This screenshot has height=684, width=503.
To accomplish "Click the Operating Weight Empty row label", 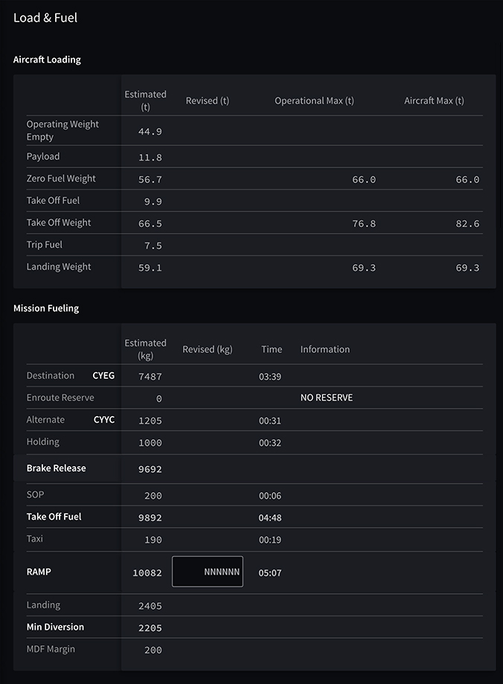I will pos(63,130).
